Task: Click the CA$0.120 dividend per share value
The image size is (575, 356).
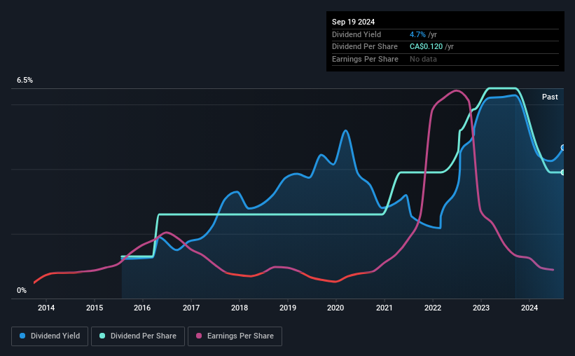Action: tap(426, 47)
